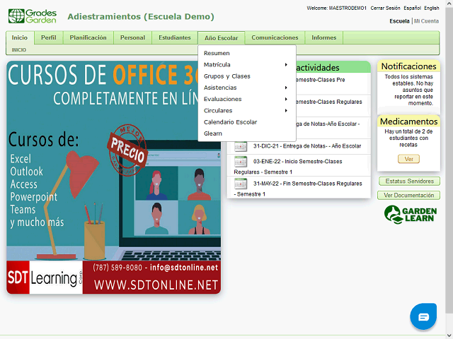The image size is (453, 339).
Task: Open the blue chat bubble widget
Action: pyautogui.click(x=423, y=316)
